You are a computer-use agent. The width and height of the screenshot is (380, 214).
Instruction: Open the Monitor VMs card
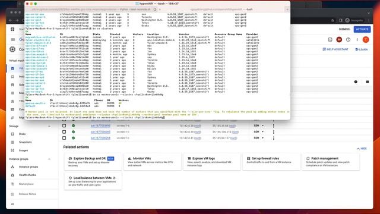[x=153, y=162]
